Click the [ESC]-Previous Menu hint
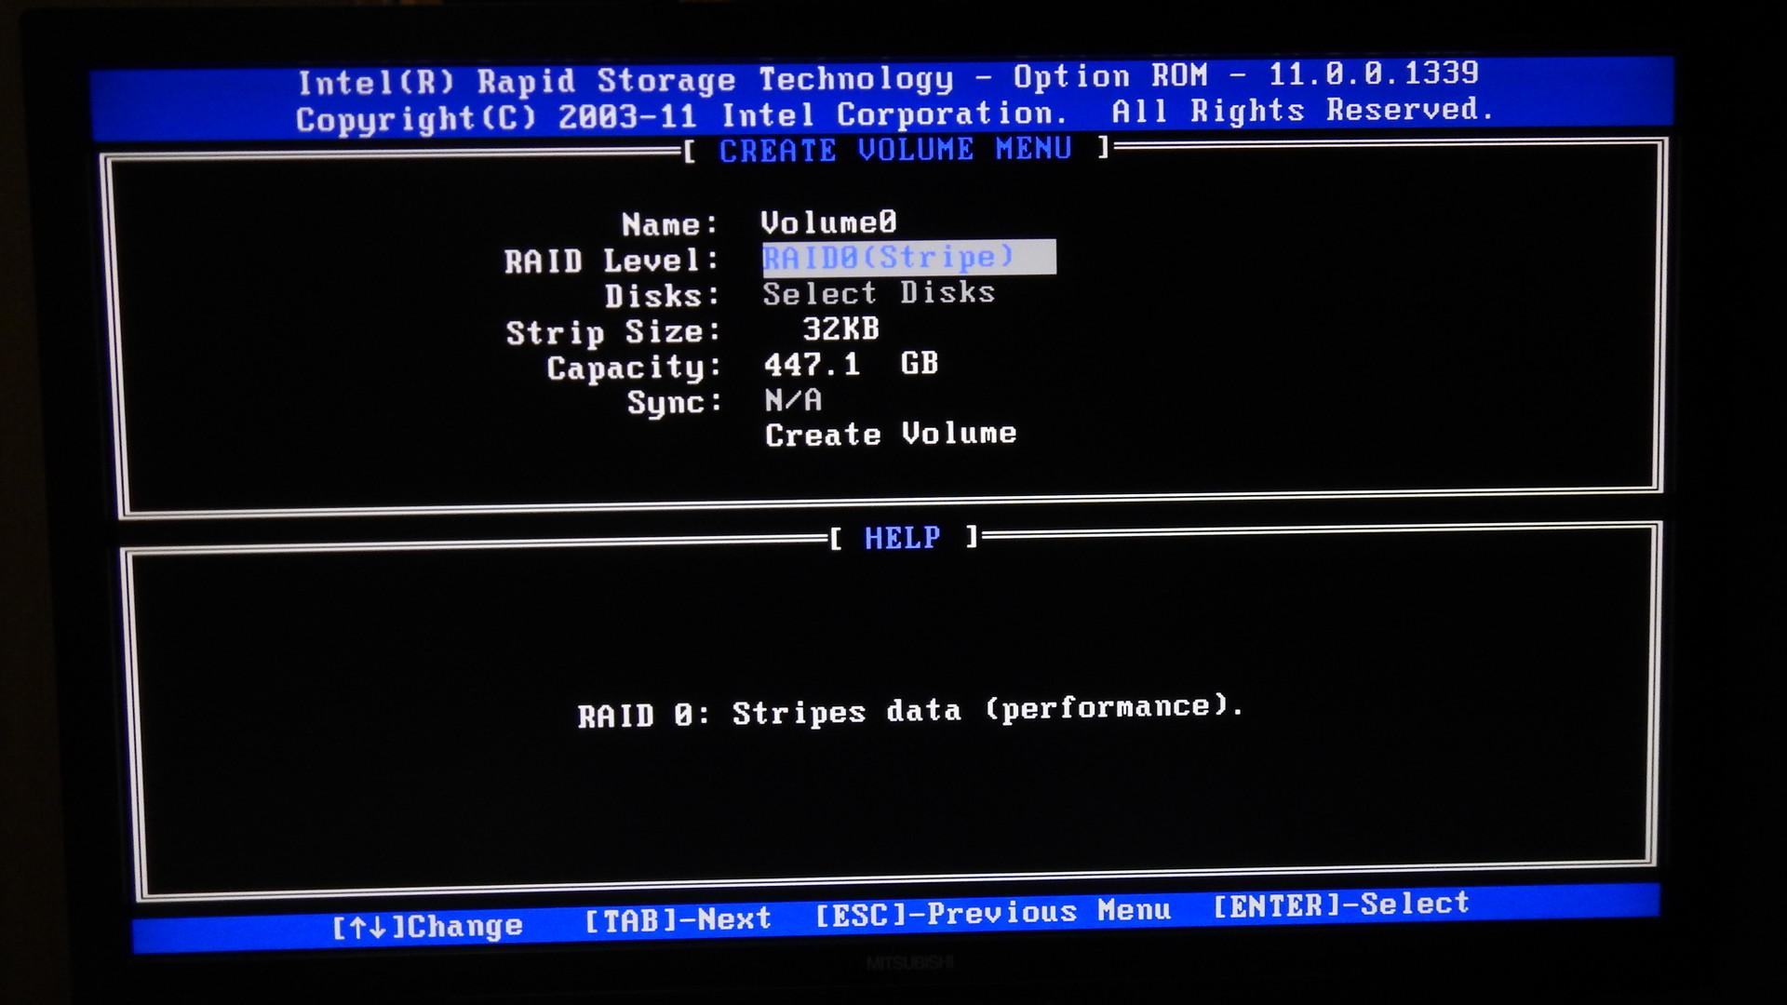Image resolution: width=1787 pixels, height=1005 pixels. coord(992,912)
